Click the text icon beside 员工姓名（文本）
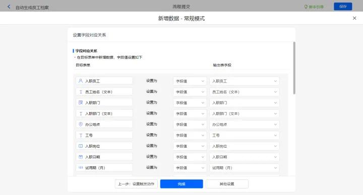The width and height of the screenshot is (363, 195). 81,92
